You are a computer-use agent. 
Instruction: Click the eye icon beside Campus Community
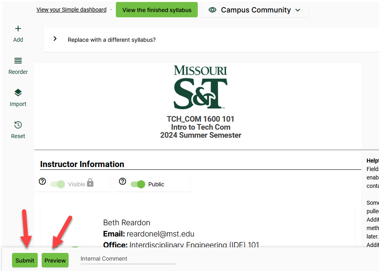[x=213, y=10]
